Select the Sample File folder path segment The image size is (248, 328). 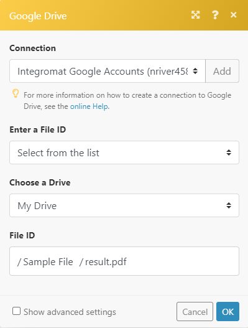tap(45, 262)
